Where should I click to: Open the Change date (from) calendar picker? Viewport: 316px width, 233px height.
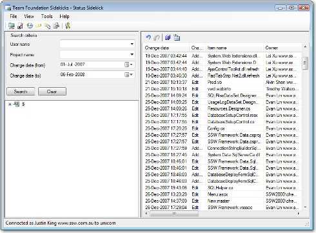click(128, 65)
